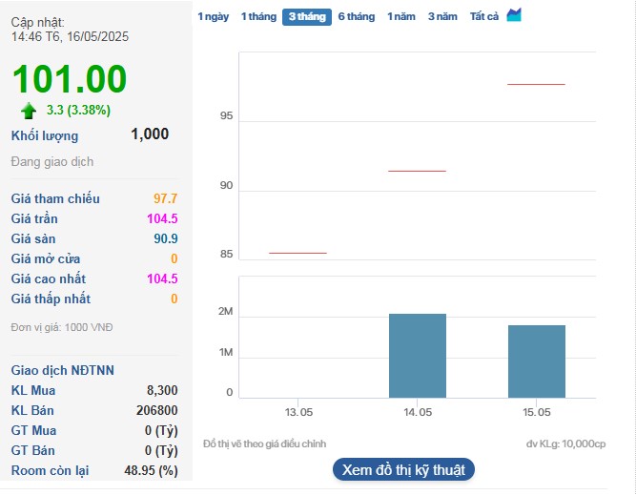Click the Giá sàn value 90.9
Image resolution: width=636 pixels, height=495 pixels.
coord(165,239)
